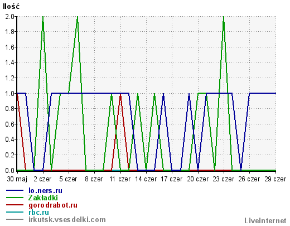Click the irkutsk.vsesdelki.com legend label
Screen dimensions: 290x226
(67, 220)
